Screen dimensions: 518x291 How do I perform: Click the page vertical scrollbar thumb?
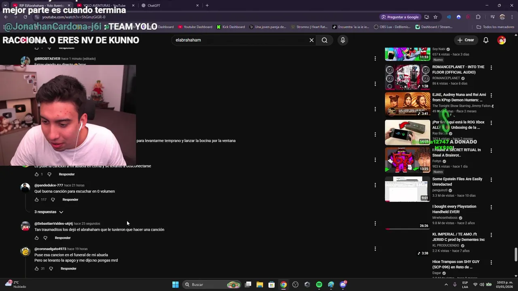tap(516, 255)
